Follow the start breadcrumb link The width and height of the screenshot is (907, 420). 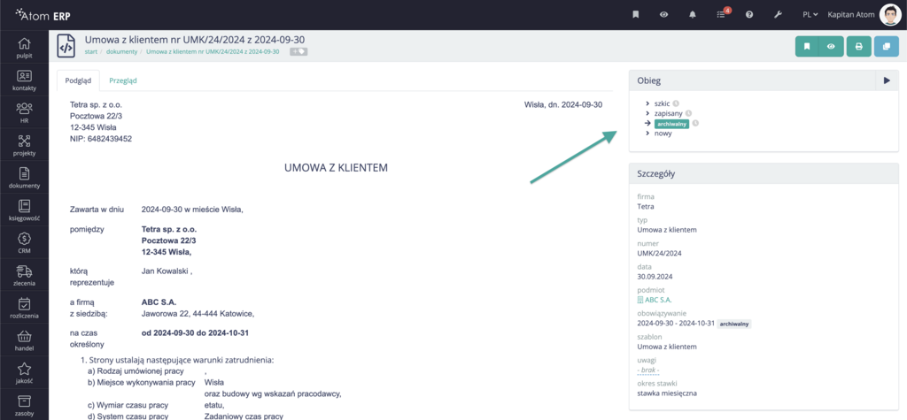click(x=91, y=51)
